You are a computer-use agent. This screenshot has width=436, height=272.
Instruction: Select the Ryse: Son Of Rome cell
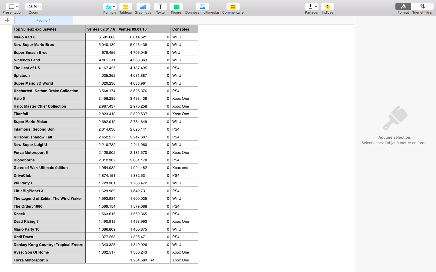(x=49, y=252)
